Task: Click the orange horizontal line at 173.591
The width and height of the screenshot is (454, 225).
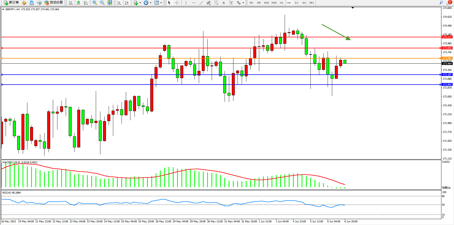Action: pyautogui.click(x=107, y=58)
